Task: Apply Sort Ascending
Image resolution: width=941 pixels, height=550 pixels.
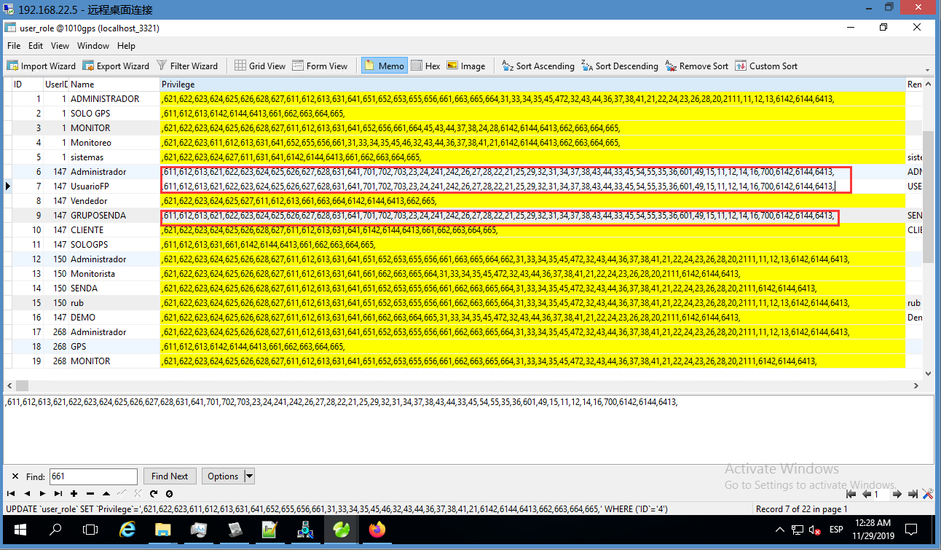Action: click(x=538, y=66)
